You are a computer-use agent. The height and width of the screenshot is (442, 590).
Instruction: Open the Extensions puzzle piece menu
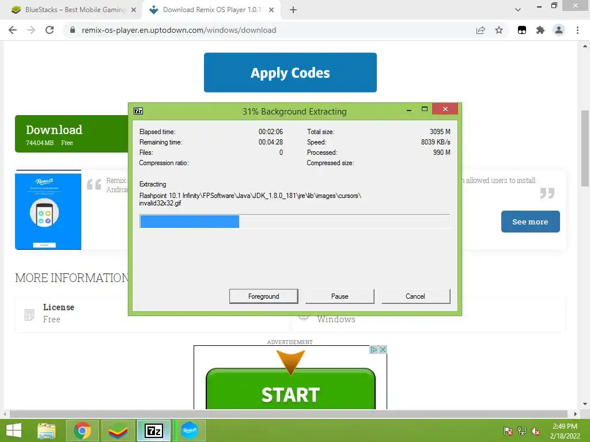[540, 30]
